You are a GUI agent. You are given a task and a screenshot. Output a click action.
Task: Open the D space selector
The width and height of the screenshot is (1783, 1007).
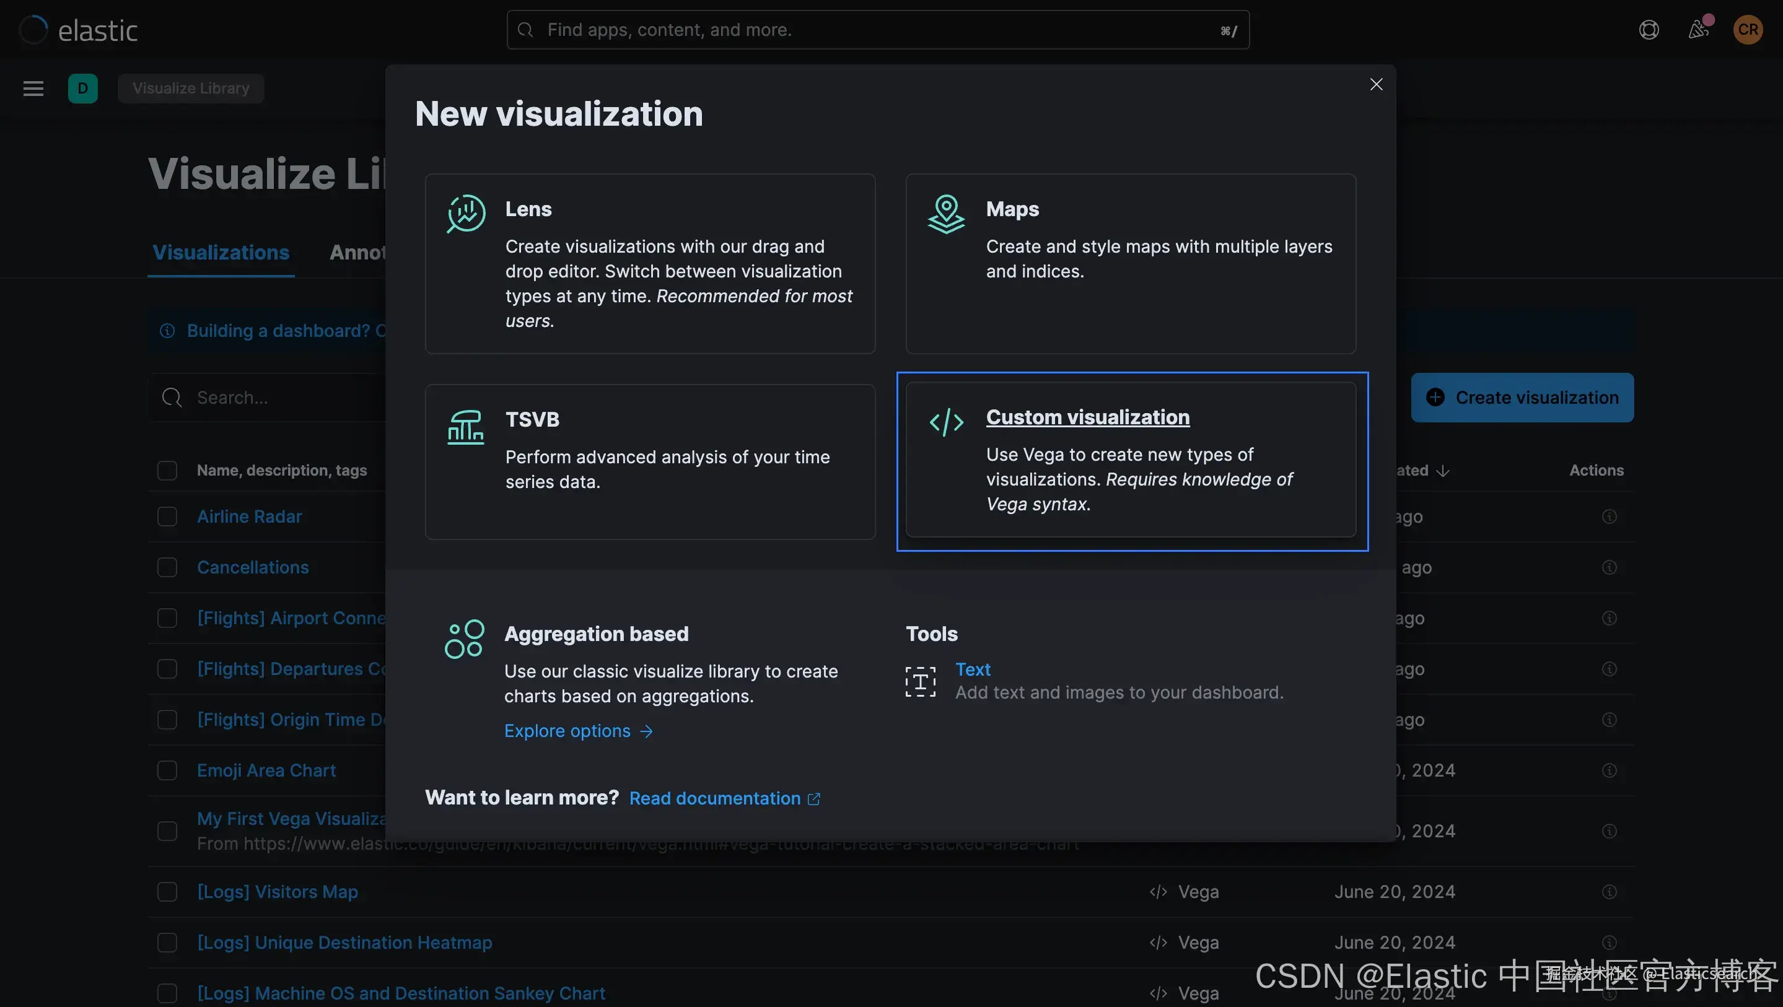click(x=82, y=89)
